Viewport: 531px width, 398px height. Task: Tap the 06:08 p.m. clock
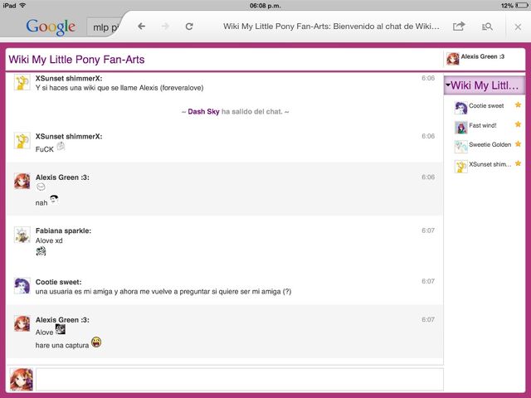[x=265, y=6]
